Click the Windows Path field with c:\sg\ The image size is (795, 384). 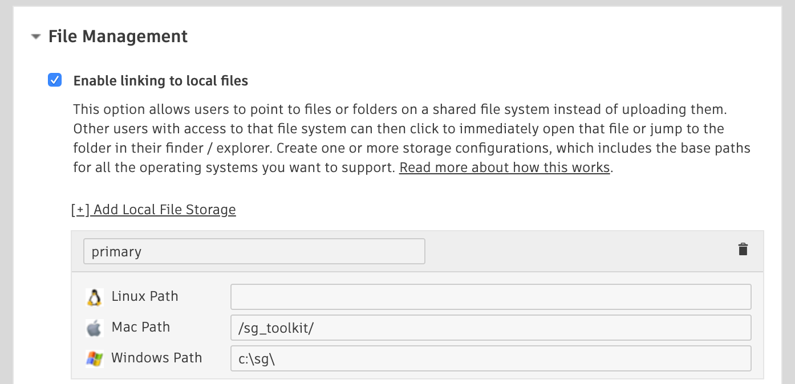pos(490,358)
